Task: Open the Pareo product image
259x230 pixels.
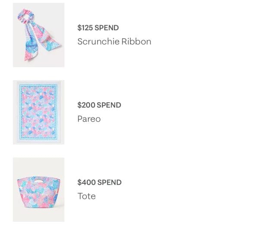Action: click(39, 112)
